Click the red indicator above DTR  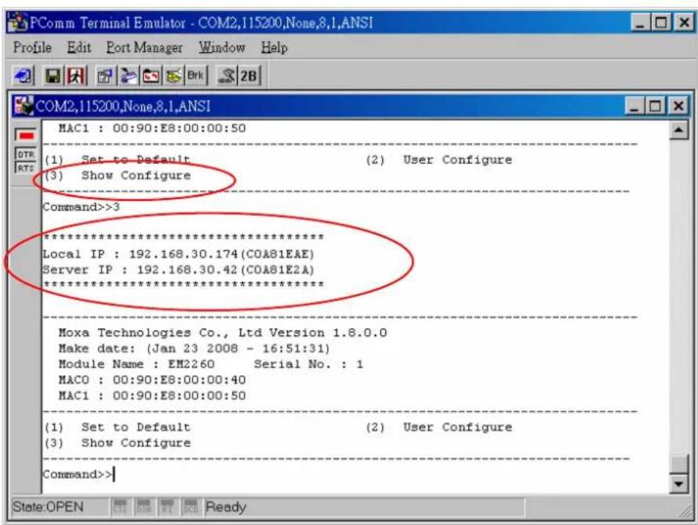coord(26,135)
